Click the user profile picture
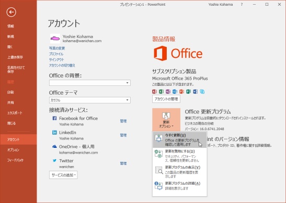This screenshot has height=203, width=286. tap(55, 39)
